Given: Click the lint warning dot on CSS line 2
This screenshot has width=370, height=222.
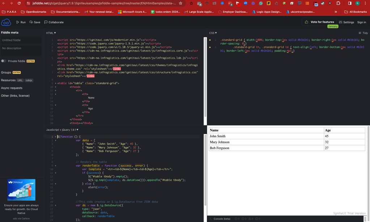Looking at the screenshot, I should click(x=210, y=47).
